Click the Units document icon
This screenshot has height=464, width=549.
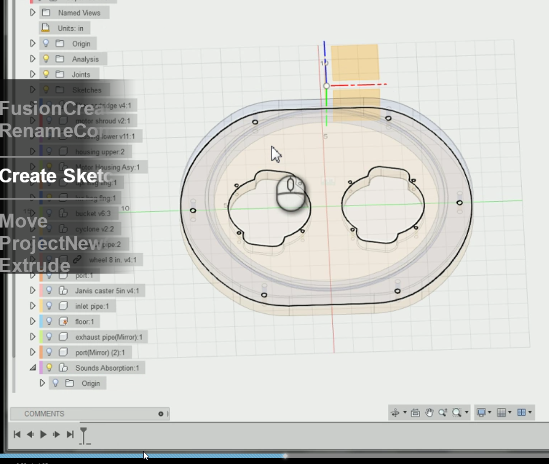46,28
